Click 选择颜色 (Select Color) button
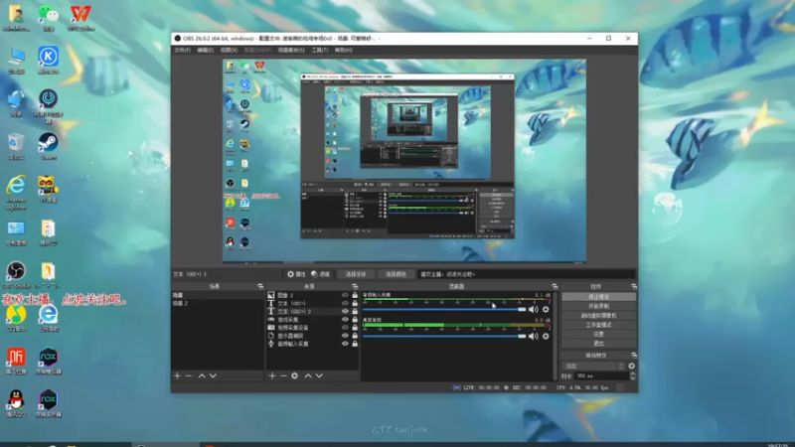Viewport: 795px width, 447px height. pos(396,274)
